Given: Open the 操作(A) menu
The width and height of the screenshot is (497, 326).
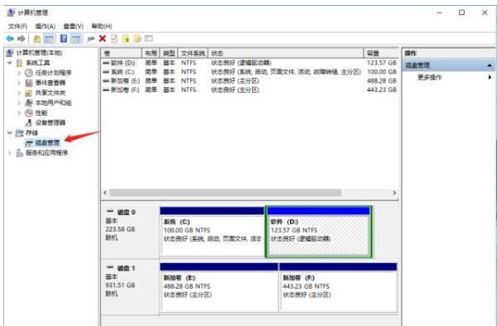Looking at the screenshot, I should point(46,26).
